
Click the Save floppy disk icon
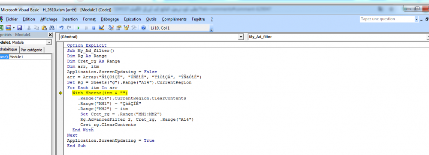click(19, 28)
